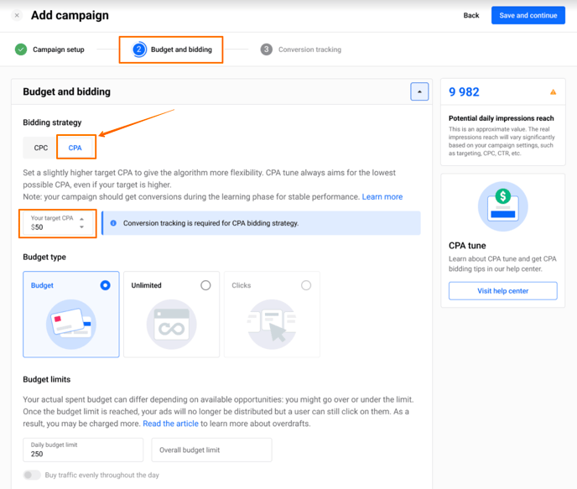Click the Budget and bidding step icon
Viewport: 577px width, 489px height.
pyautogui.click(x=140, y=49)
